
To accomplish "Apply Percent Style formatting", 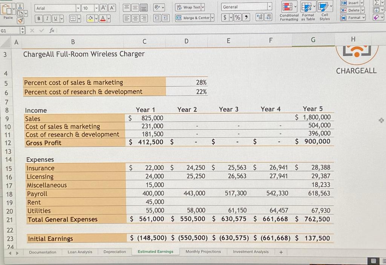I will coord(237,17).
